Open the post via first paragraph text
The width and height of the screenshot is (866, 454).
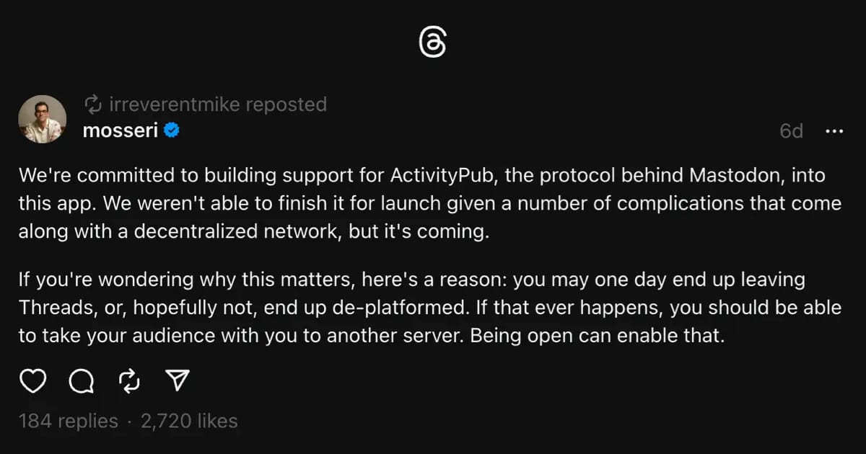coord(430,204)
